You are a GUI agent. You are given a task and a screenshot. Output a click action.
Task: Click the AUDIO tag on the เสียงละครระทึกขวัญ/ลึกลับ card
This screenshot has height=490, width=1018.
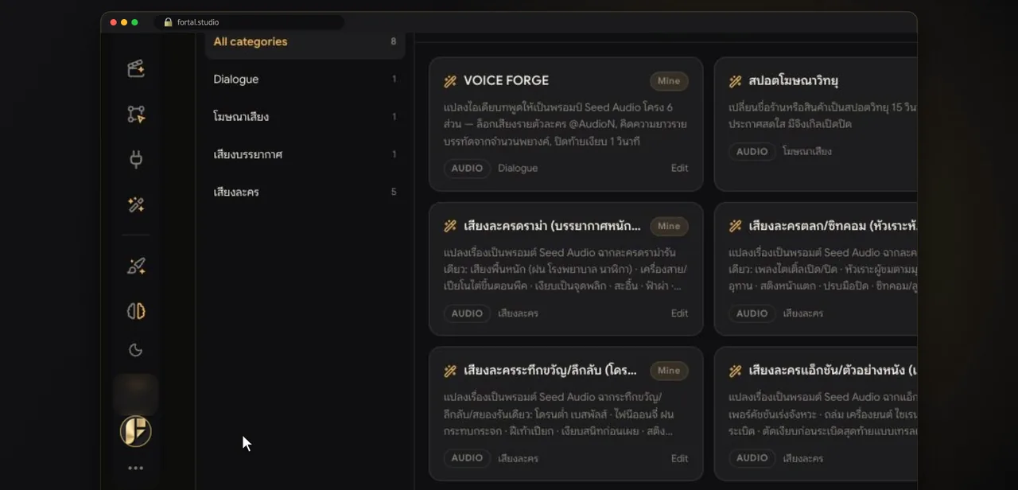[467, 458]
